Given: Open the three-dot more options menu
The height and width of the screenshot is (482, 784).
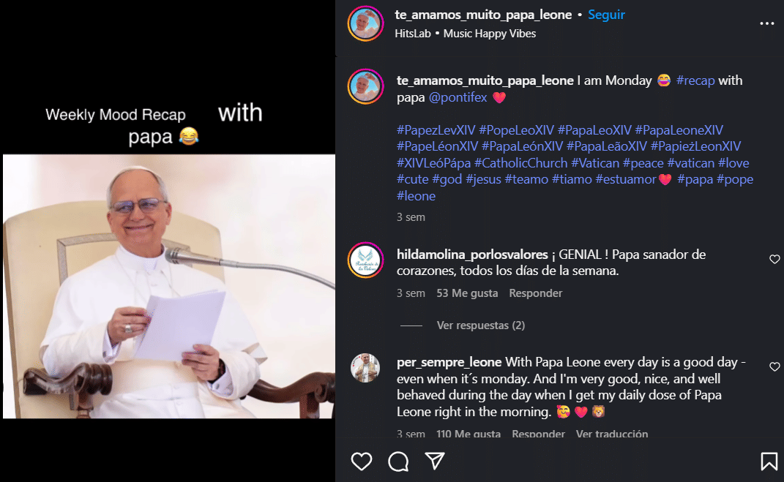Looking at the screenshot, I should click(x=766, y=23).
